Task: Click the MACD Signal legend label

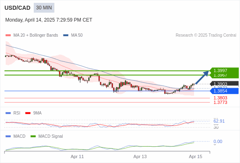Action: point(51,136)
